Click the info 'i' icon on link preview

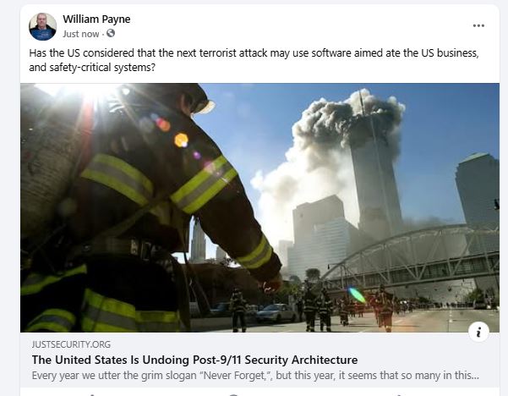[478, 332]
